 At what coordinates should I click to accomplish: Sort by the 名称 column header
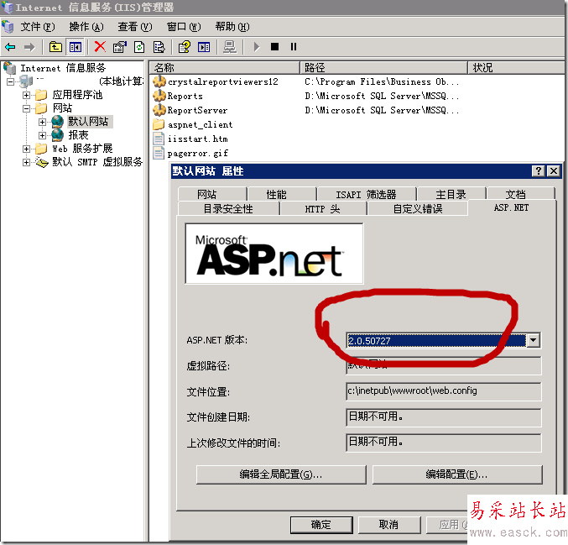(x=225, y=68)
